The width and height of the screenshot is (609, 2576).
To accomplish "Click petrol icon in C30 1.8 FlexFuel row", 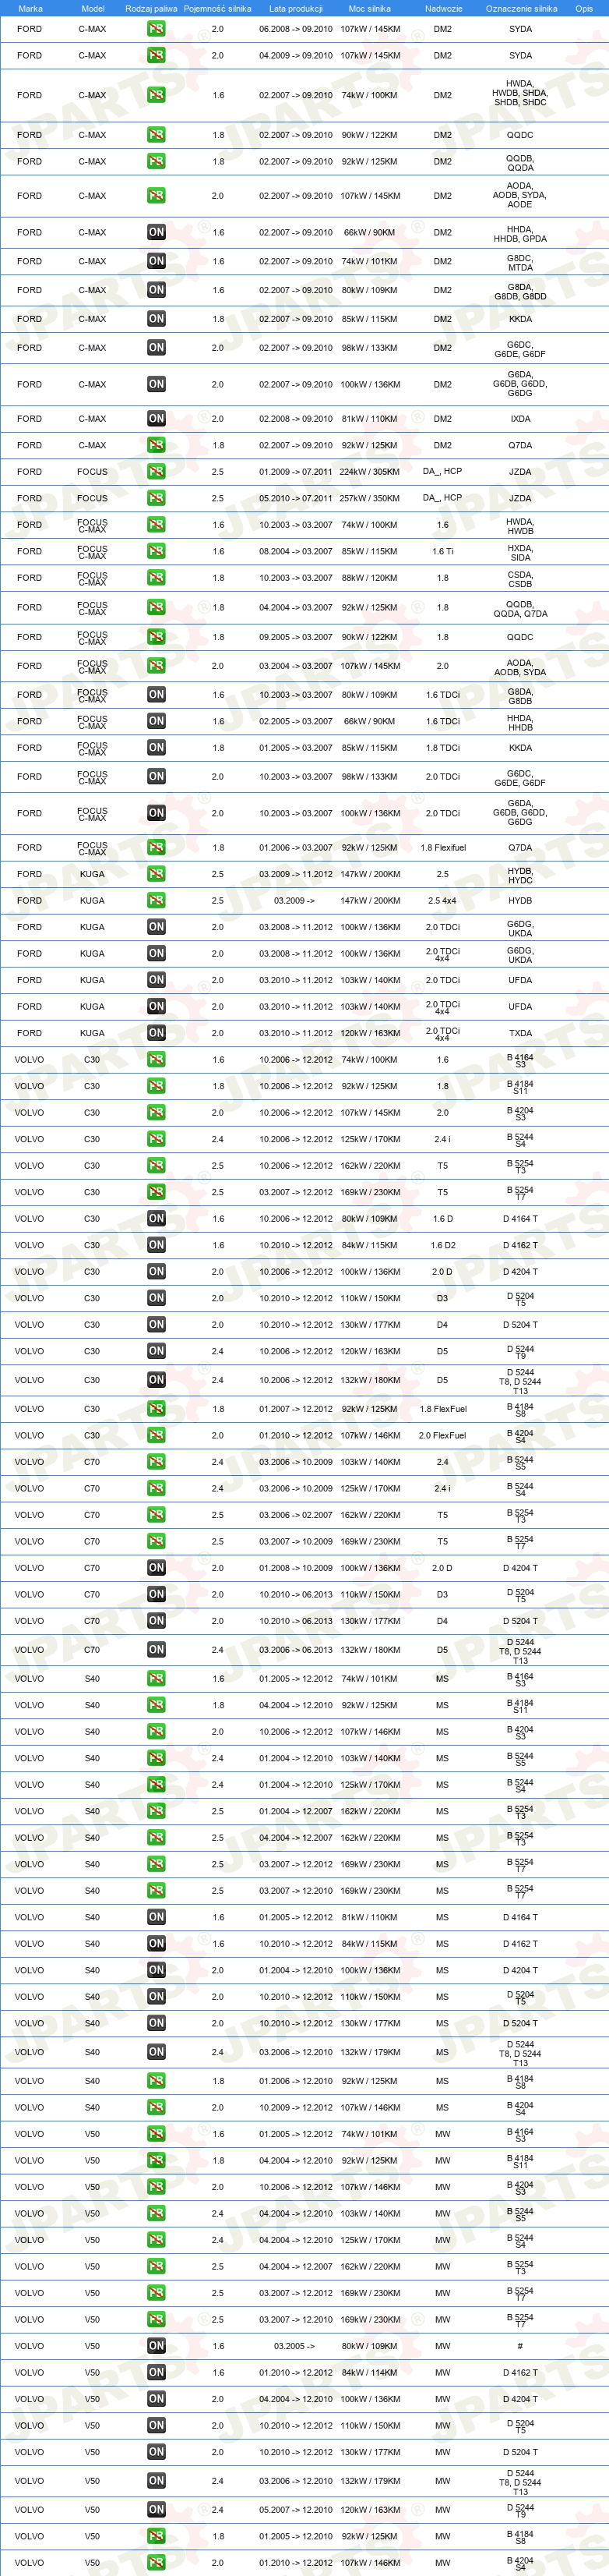I will pyautogui.click(x=157, y=1409).
